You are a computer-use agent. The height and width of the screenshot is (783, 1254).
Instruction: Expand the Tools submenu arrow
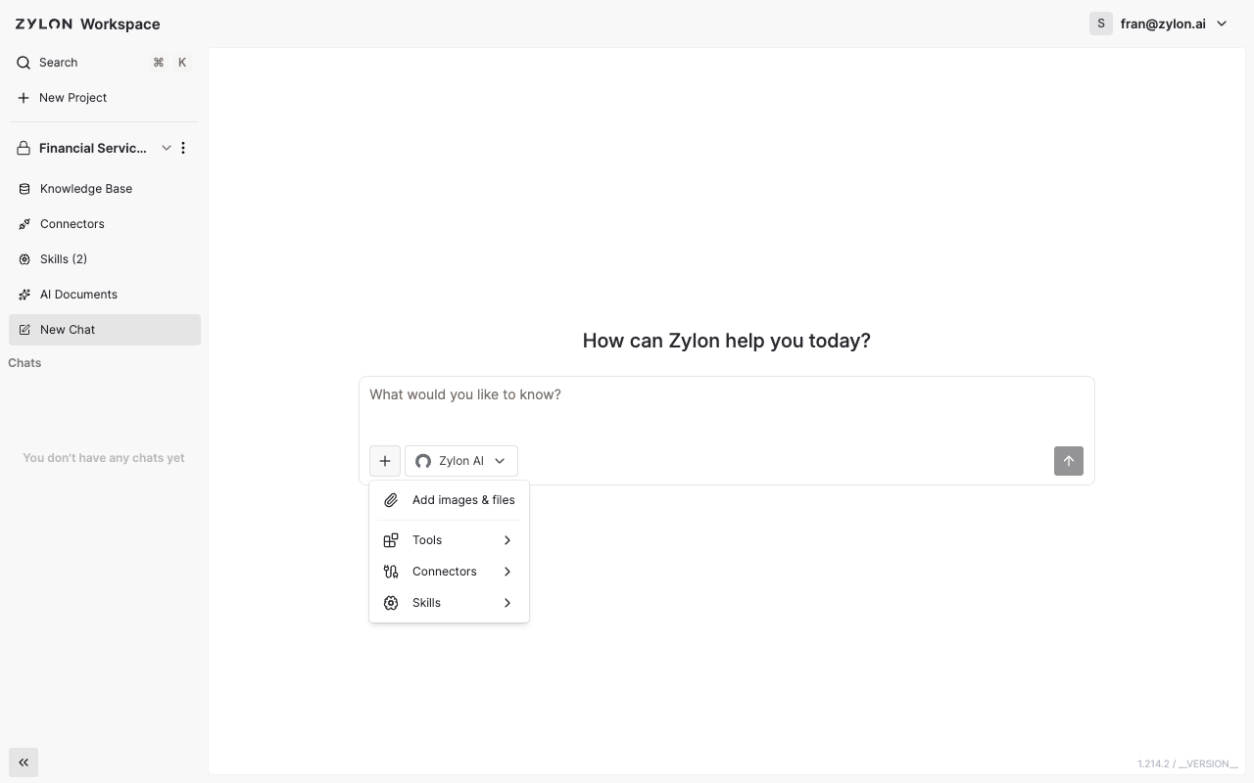pos(507,540)
